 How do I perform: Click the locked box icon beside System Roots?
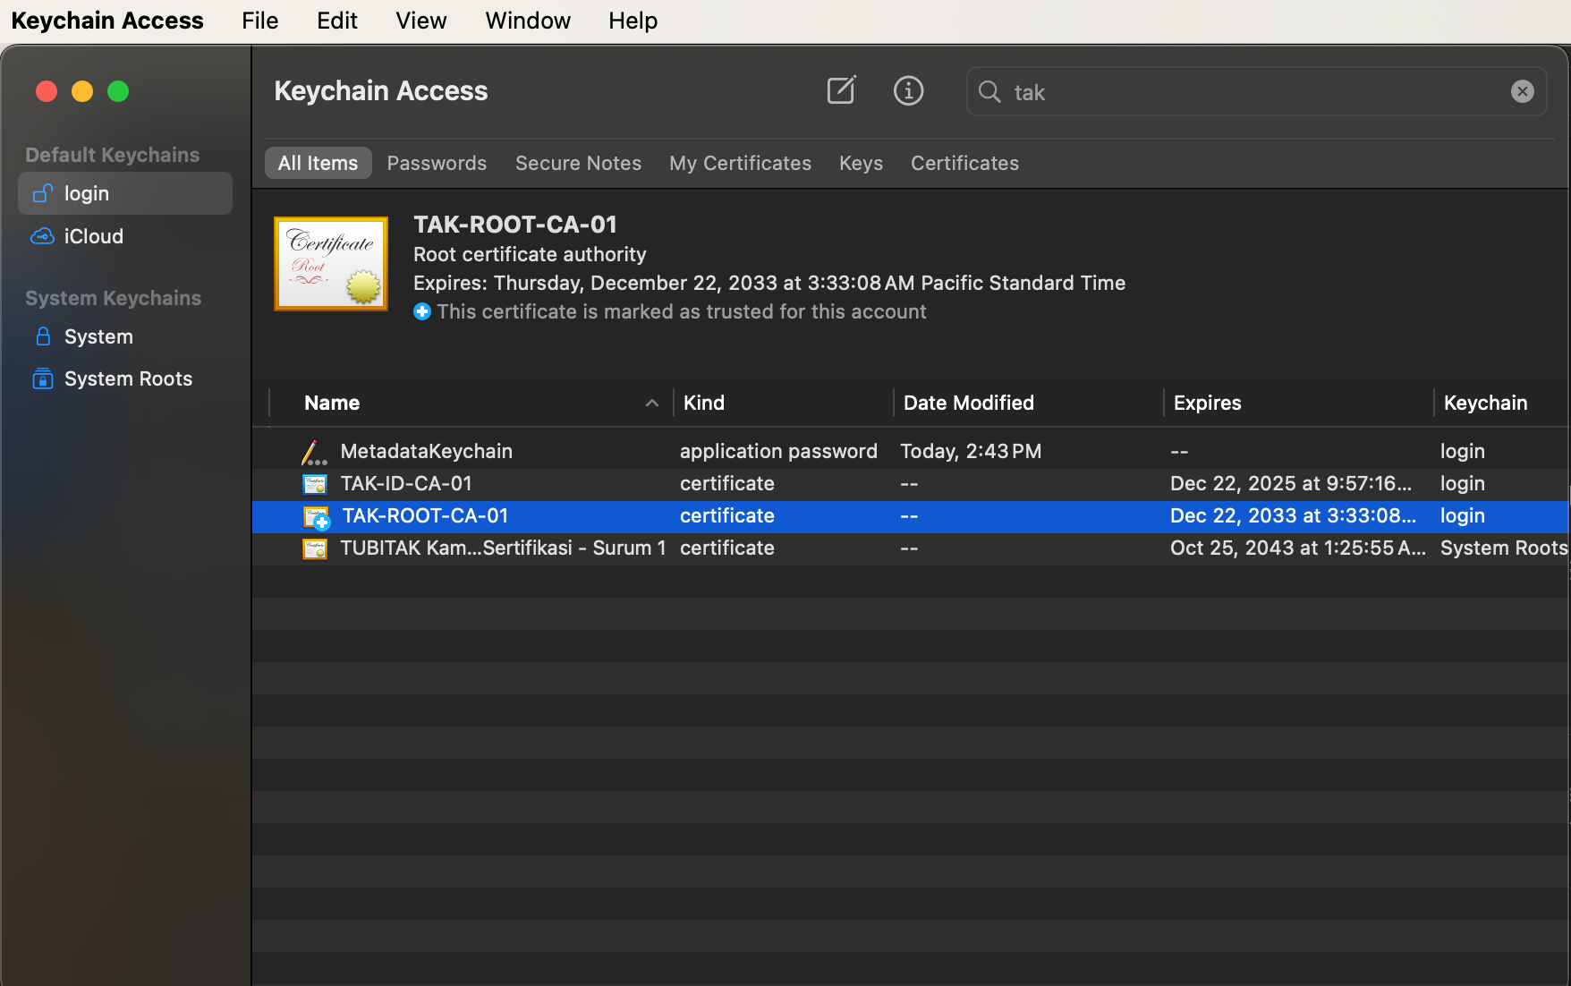tap(42, 378)
